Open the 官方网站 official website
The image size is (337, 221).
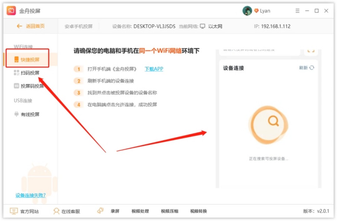pyautogui.click(x=25, y=211)
